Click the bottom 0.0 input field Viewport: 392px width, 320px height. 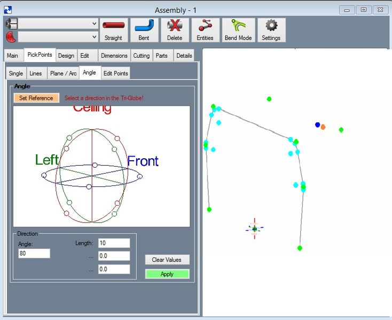click(x=114, y=269)
